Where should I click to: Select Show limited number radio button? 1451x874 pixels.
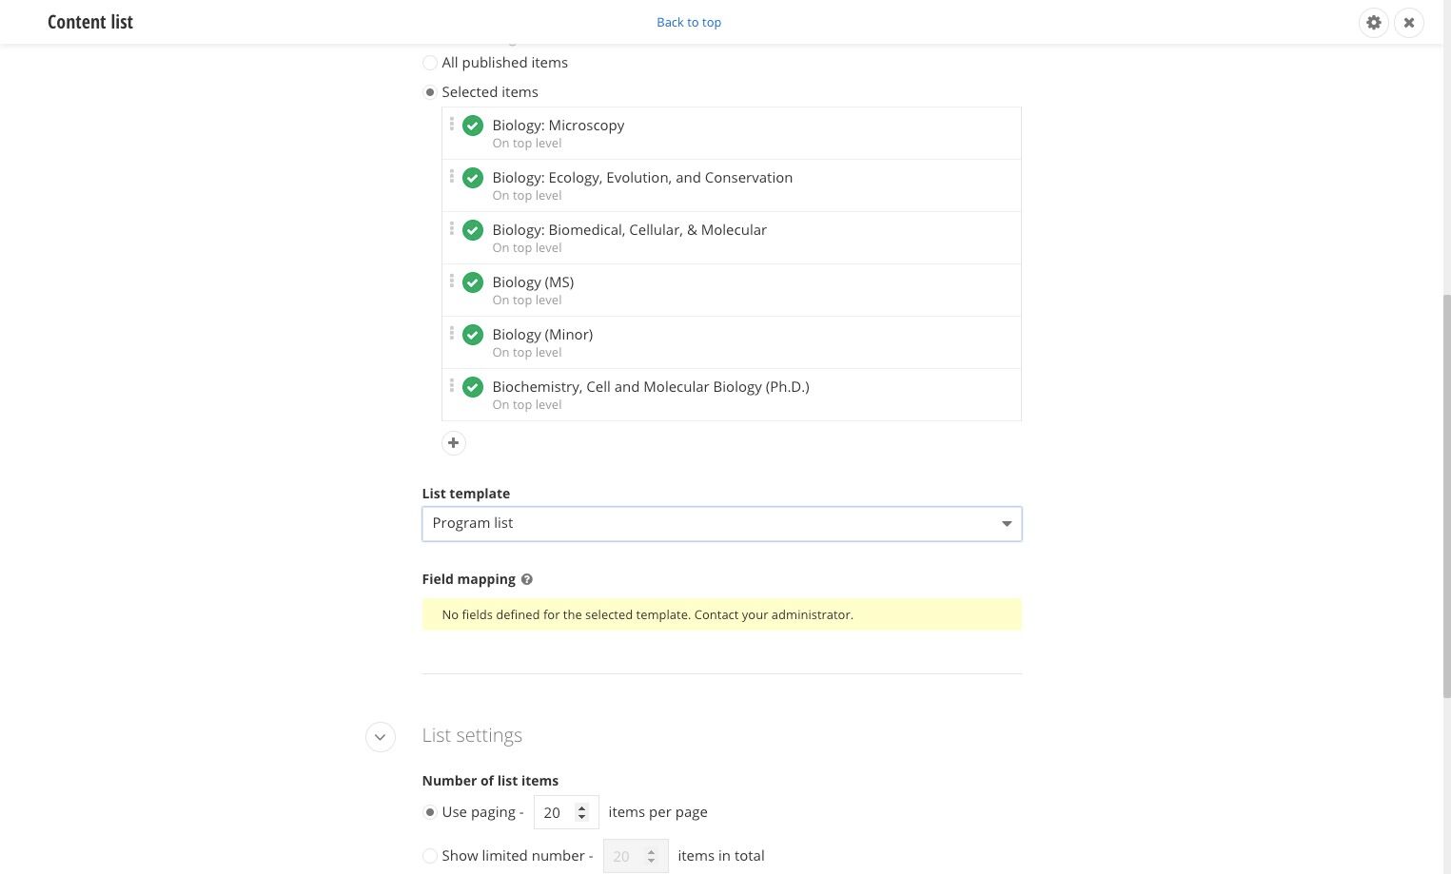pyautogui.click(x=430, y=856)
